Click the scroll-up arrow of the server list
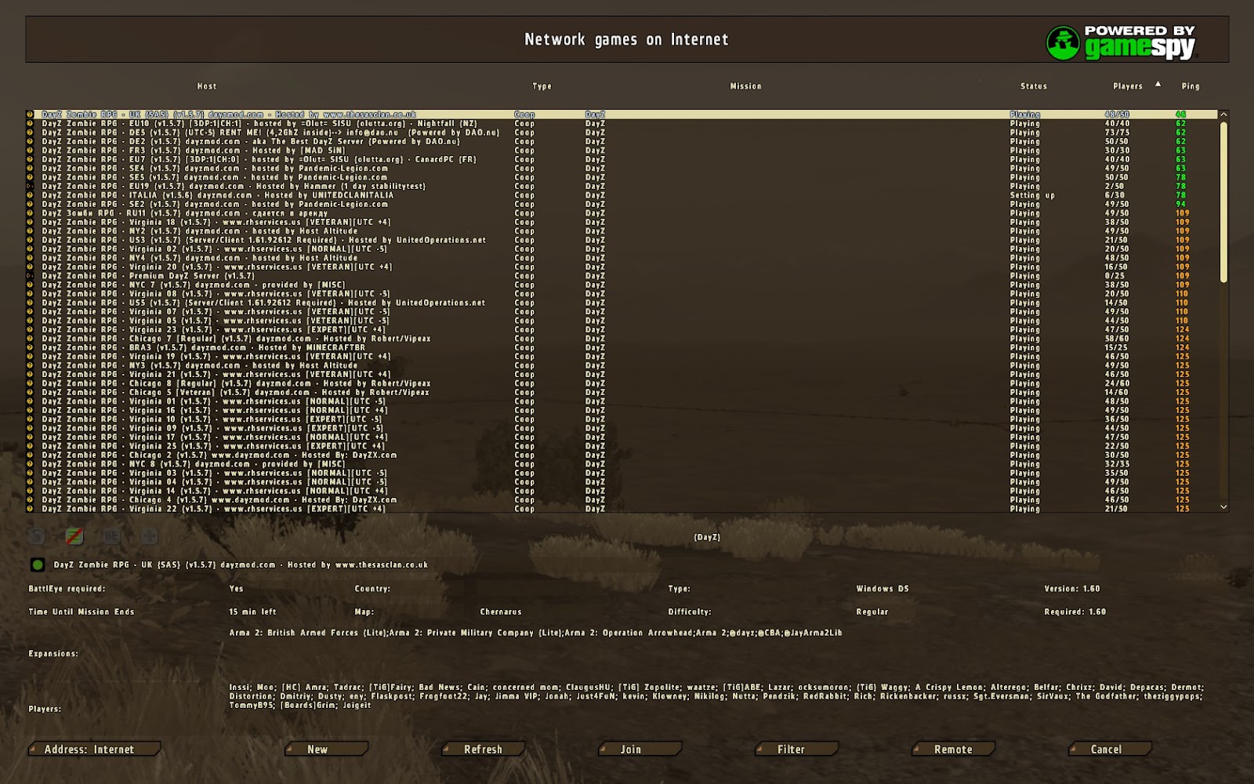The width and height of the screenshot is (1254, 784). 1223,114
